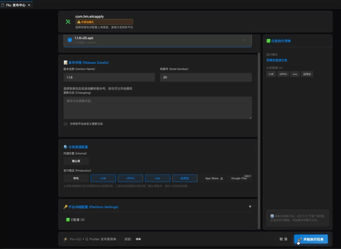This screenshot has height=249, width=341.
Task: Click the 分发渠道 (4) label
Action: (x=275, y=68)
